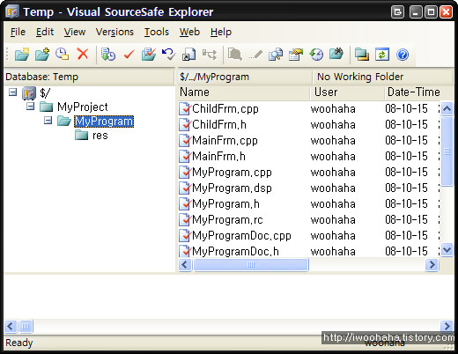
Task: Click the red checkmark Check Out icon
Action: [129, 55]
